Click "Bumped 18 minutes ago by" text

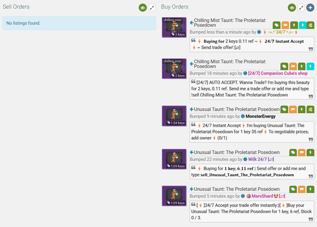click(216, 73)
